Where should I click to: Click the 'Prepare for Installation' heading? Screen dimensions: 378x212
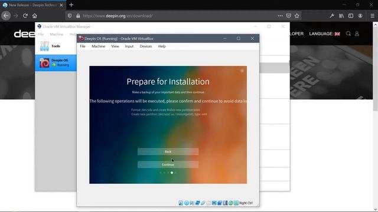pos(168,82)
